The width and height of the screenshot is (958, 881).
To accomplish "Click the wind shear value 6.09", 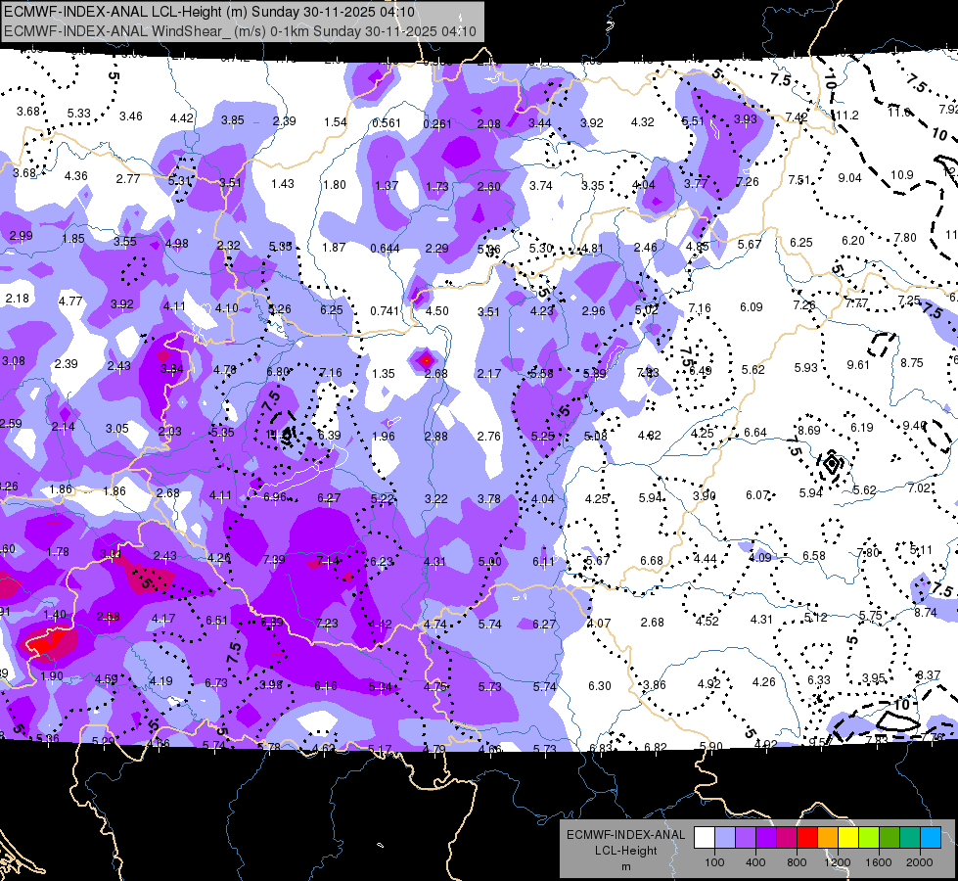I will click(x=752, y=307).
